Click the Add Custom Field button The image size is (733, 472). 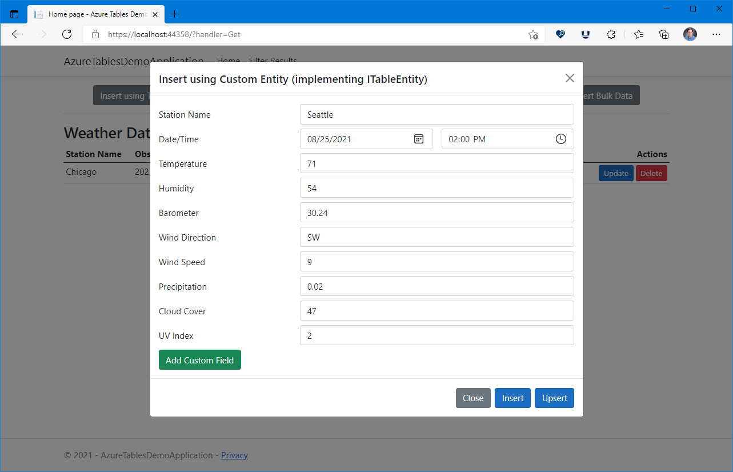[199, 360]
